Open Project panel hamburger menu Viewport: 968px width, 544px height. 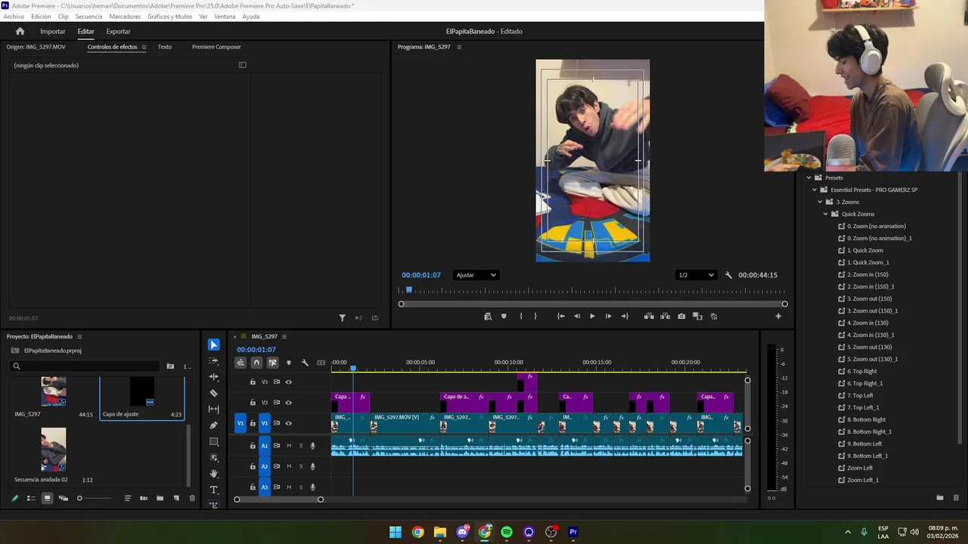coord(79,336)
